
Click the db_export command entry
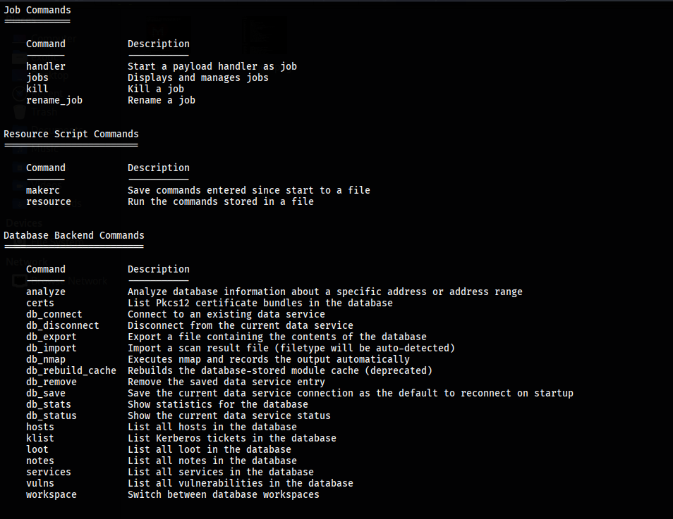51,337
